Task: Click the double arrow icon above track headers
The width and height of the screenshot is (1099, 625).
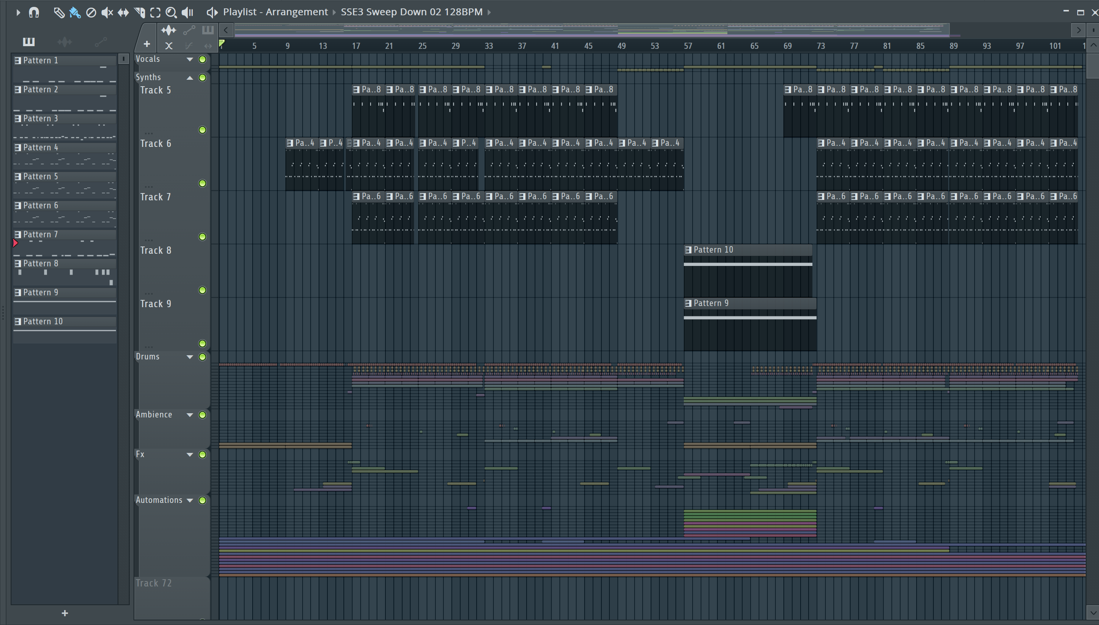Action: coord(208,45)
